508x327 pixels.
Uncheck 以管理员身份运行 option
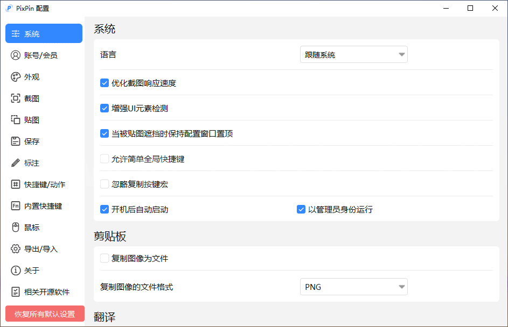click(302, 209)
